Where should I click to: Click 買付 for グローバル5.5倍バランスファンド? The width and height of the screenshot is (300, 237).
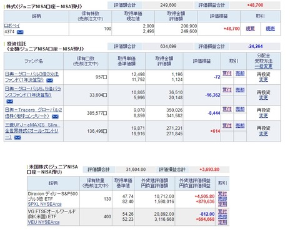point(227,90)
